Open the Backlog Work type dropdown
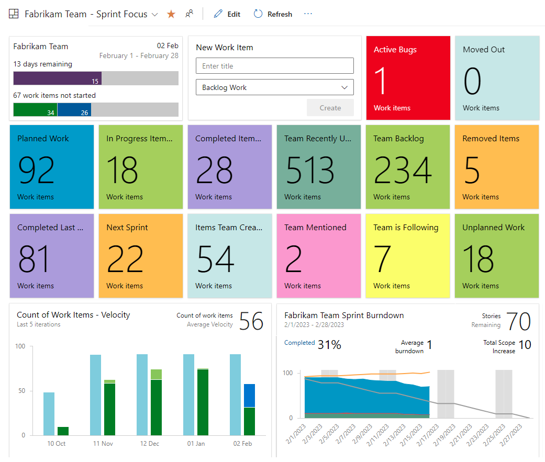The image size is (545, 462). 274,87
